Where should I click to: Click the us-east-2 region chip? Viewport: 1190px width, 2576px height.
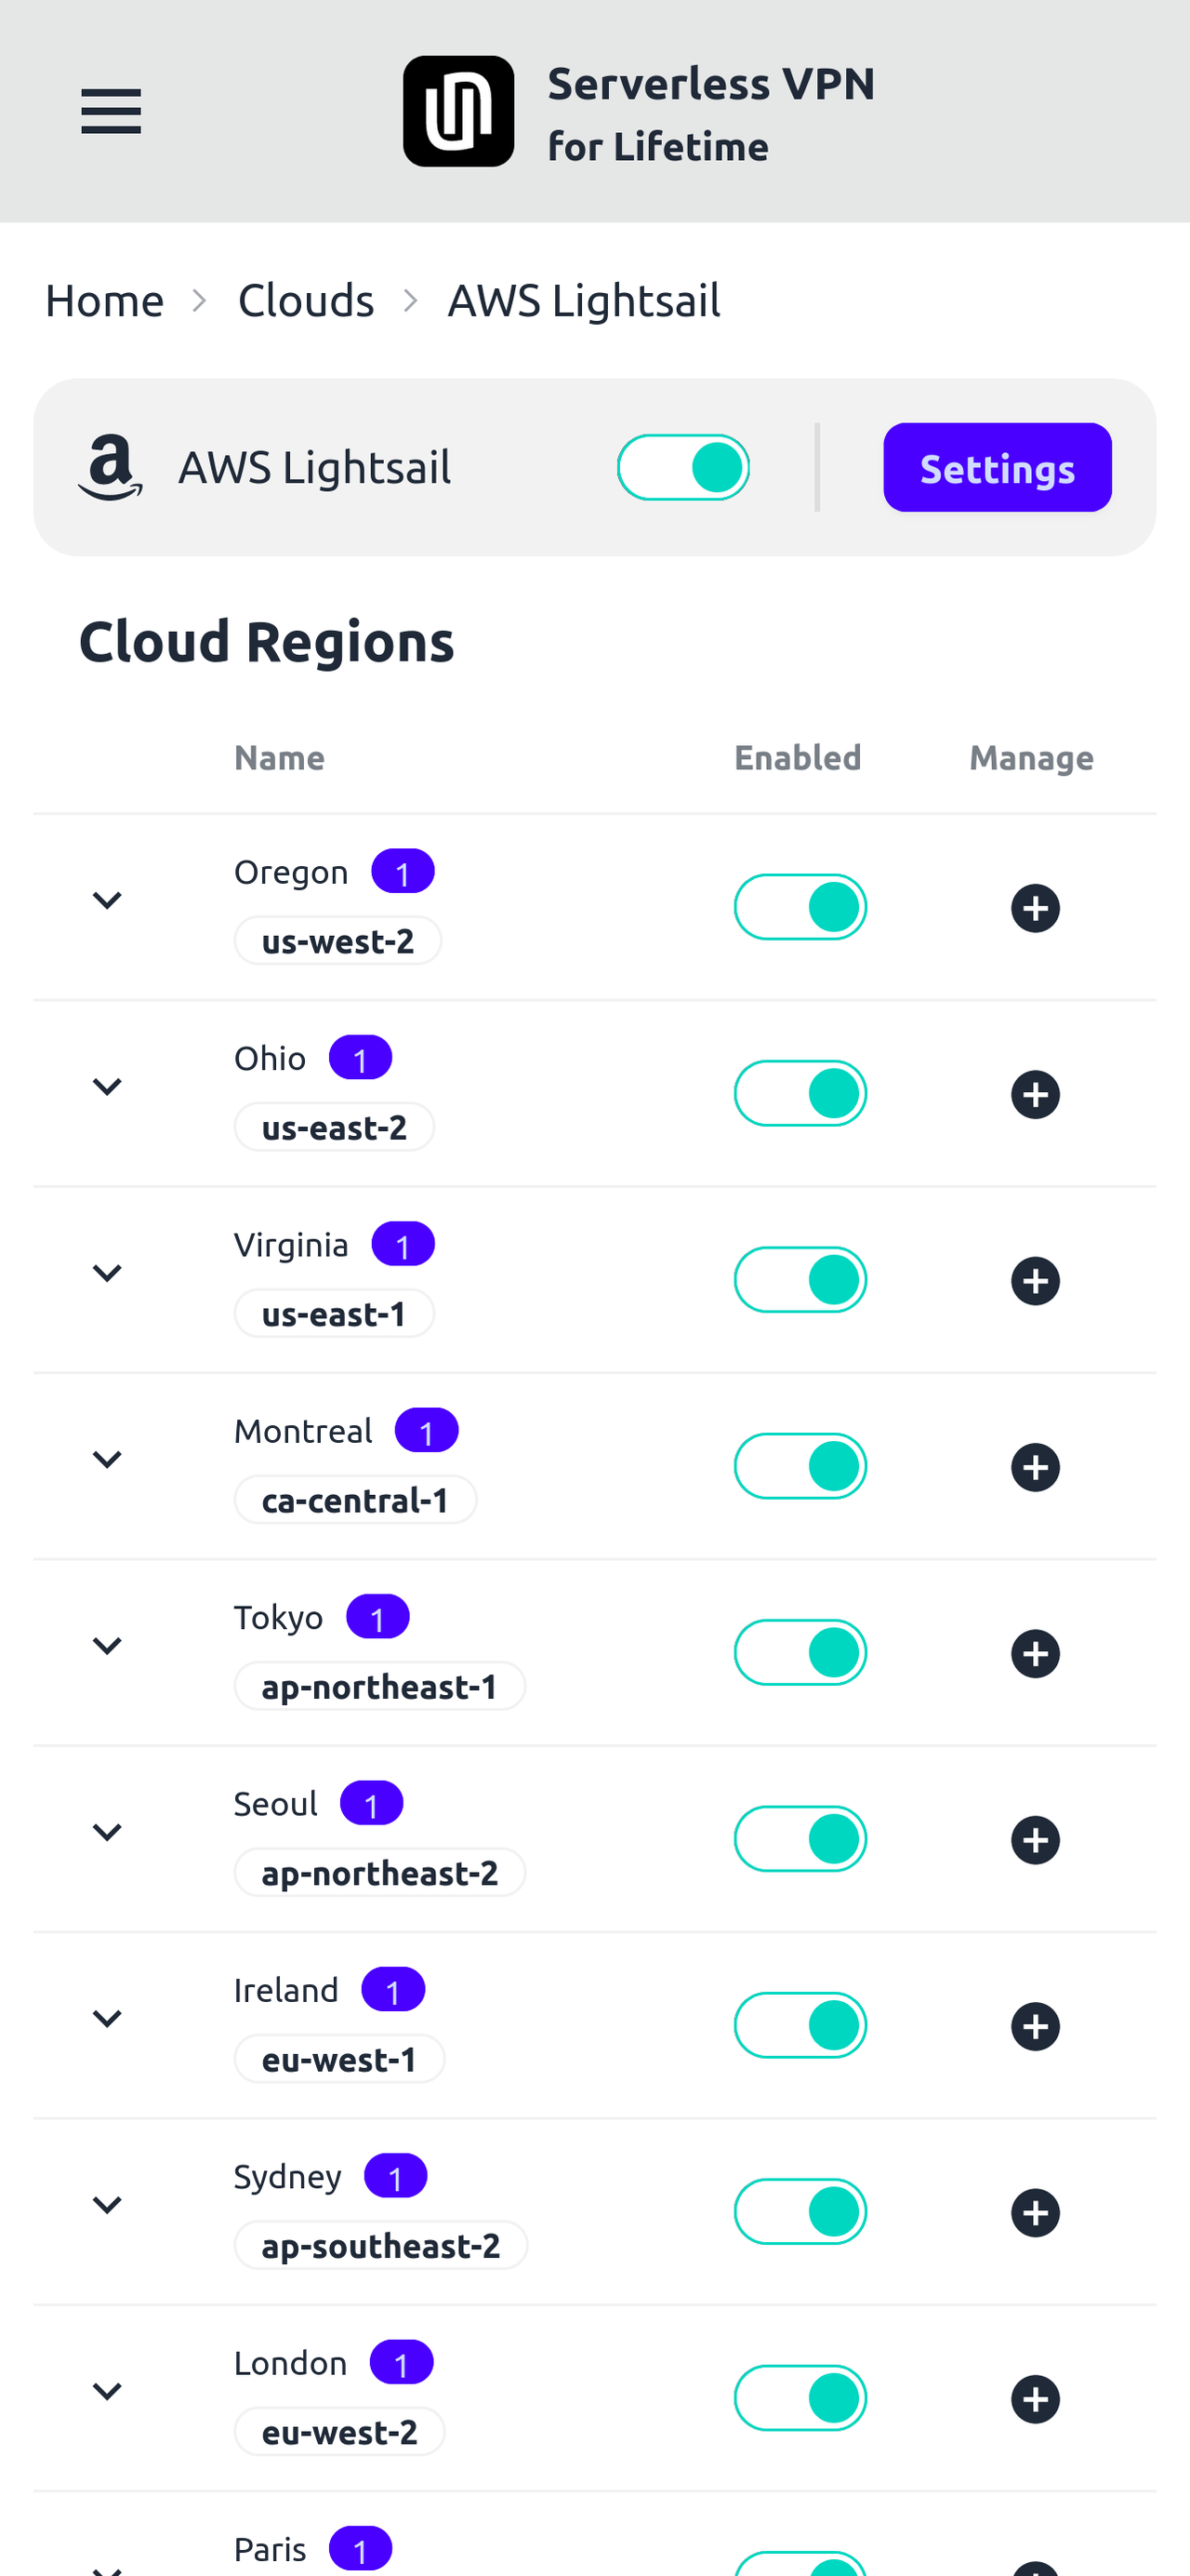(x=334, y=1126)
